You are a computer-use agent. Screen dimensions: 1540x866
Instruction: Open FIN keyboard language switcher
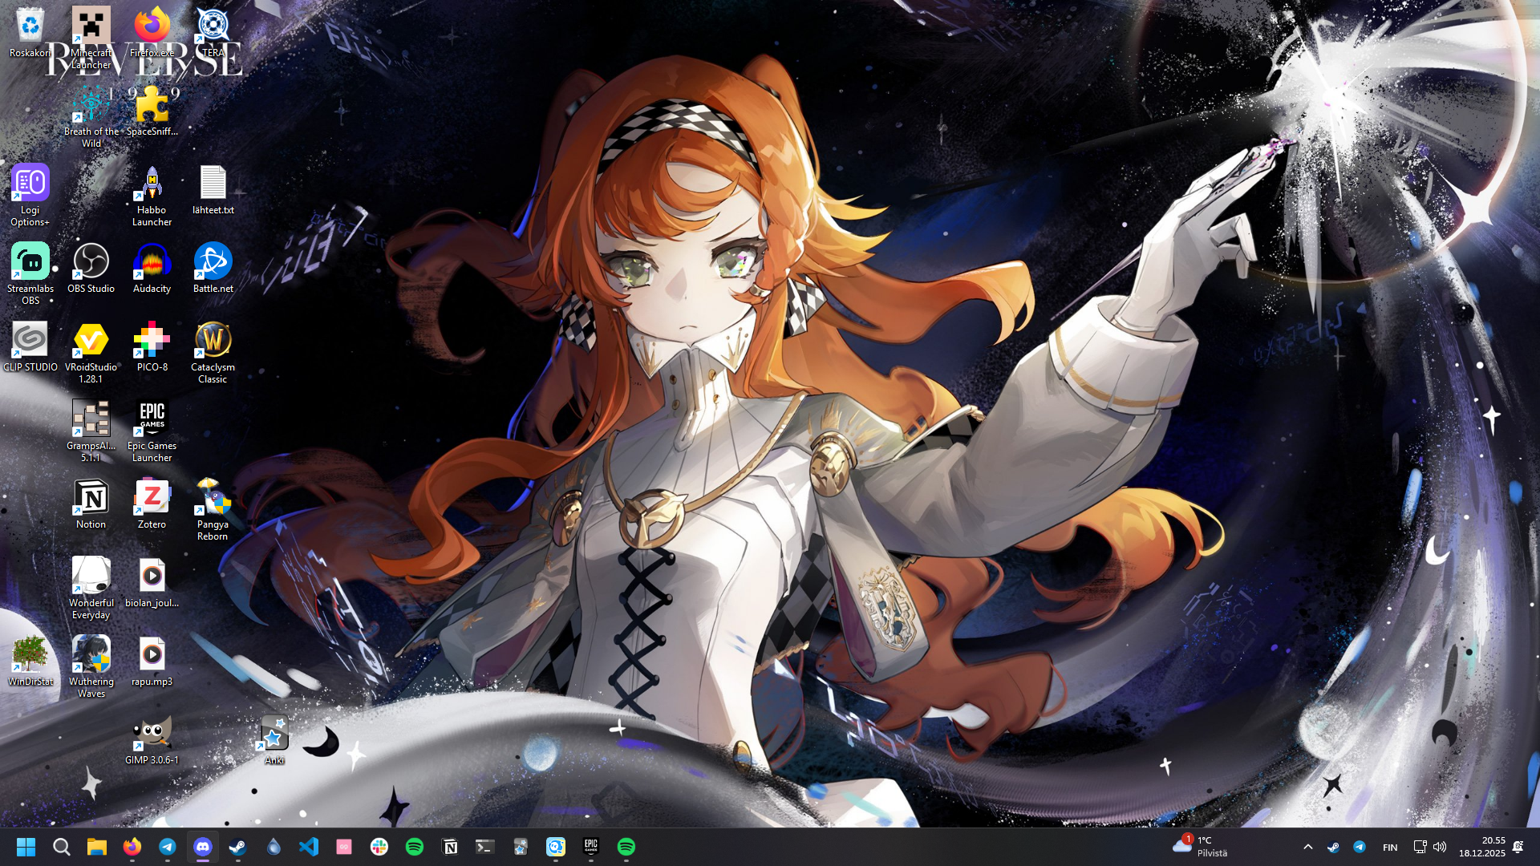coord(1390,848)
